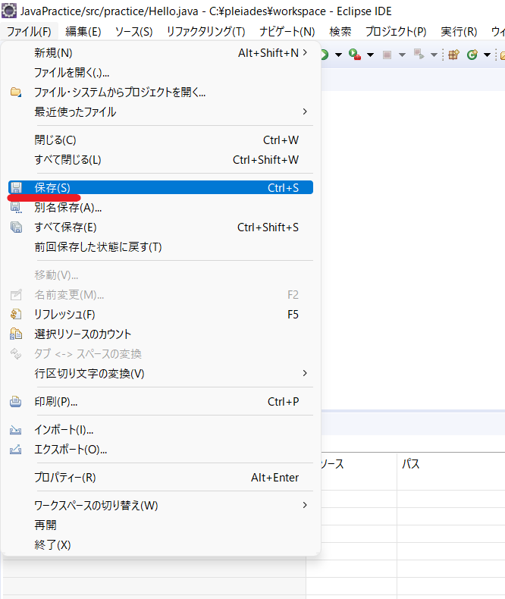Open the 編集(E) menu
Screen dimensions: 505x599
click(x=83, y=31)
